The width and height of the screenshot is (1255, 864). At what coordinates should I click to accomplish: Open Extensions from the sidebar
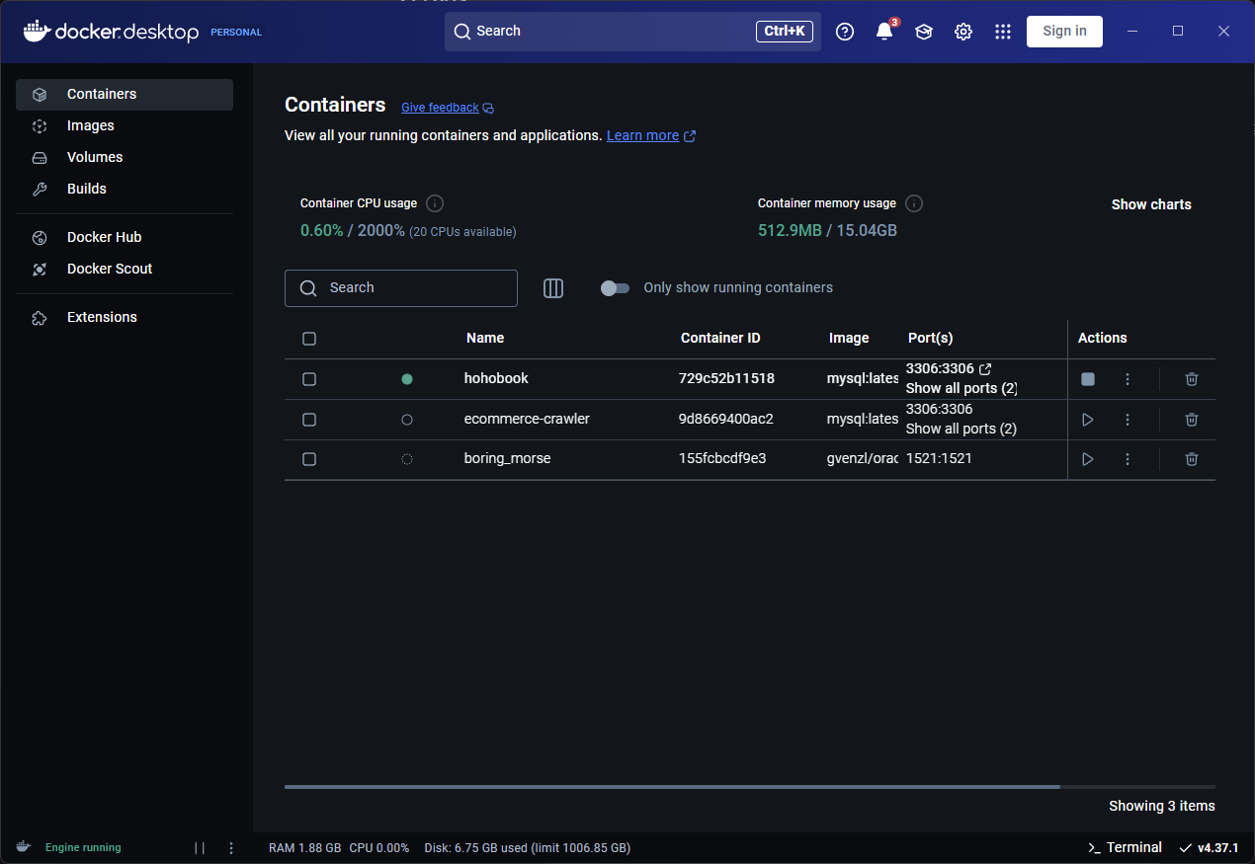click(125, 318)
